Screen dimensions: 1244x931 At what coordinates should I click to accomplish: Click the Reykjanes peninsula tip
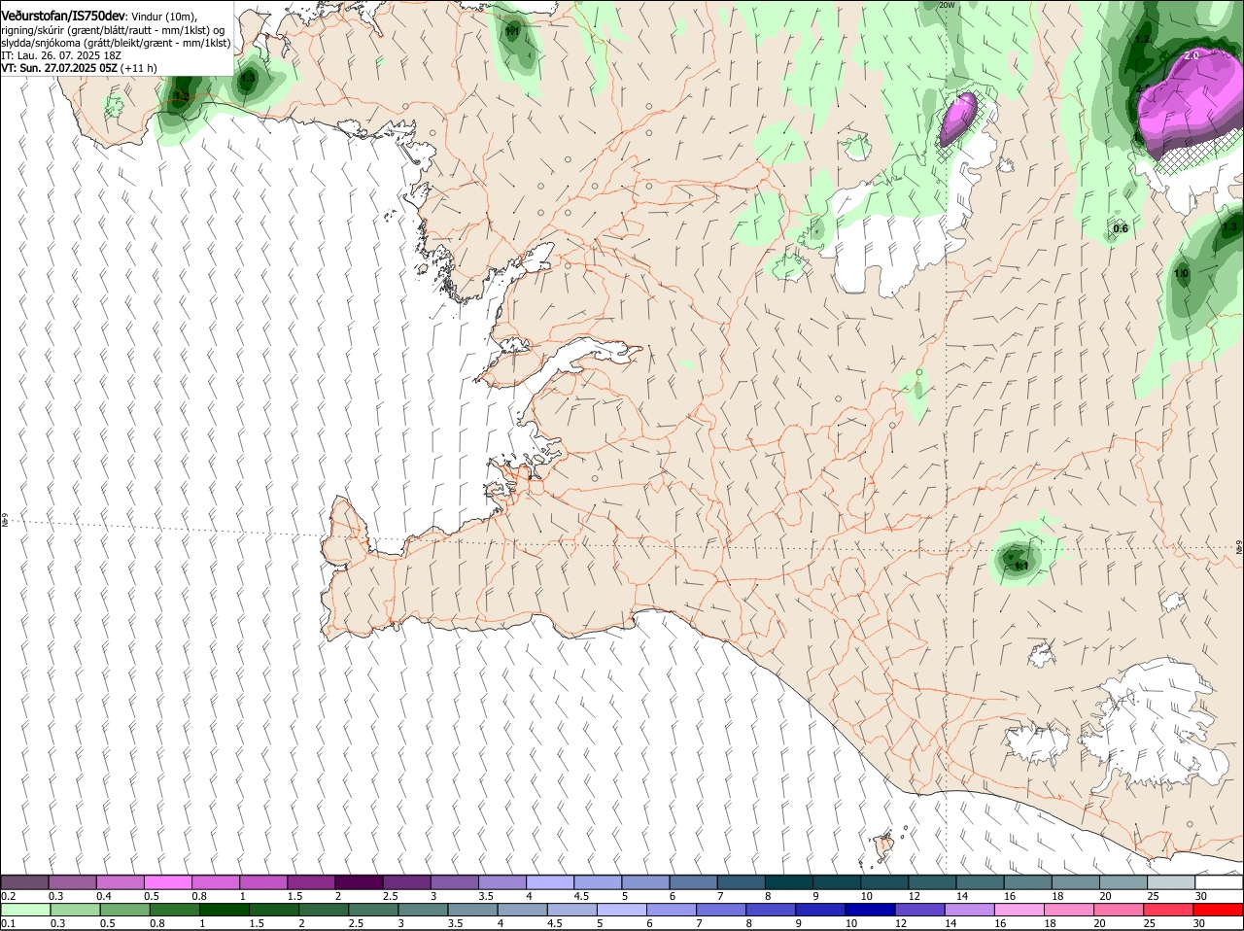pos(330,632)
